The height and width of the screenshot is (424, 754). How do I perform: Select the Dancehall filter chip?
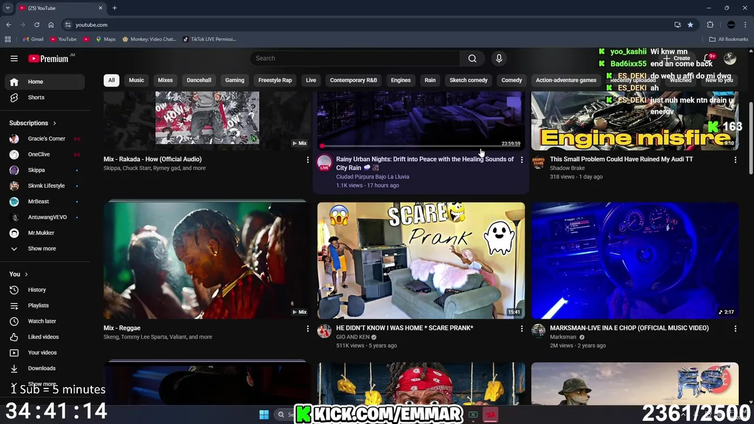coord(199,80)
